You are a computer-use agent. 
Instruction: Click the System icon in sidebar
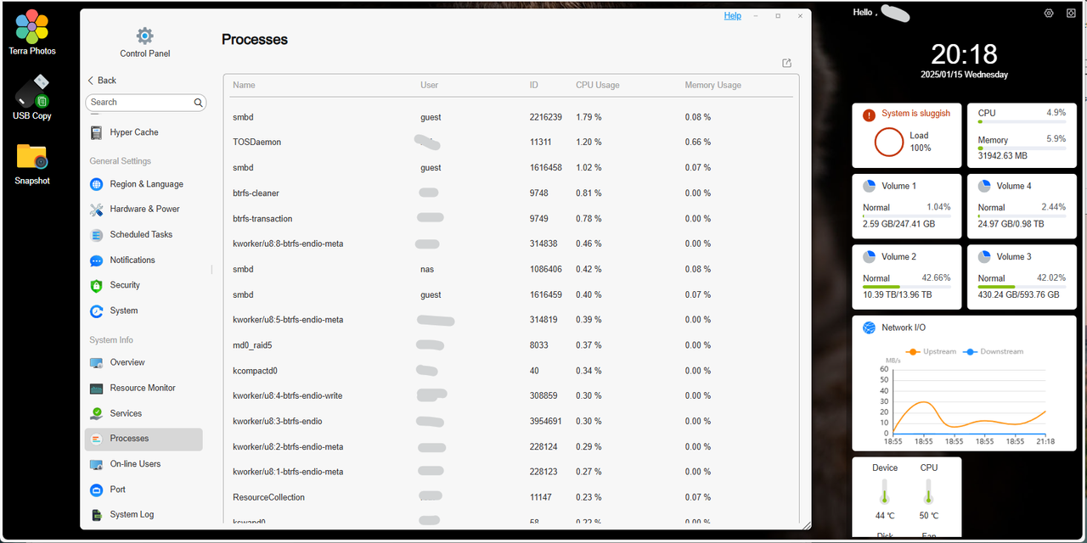coord(96,311)
